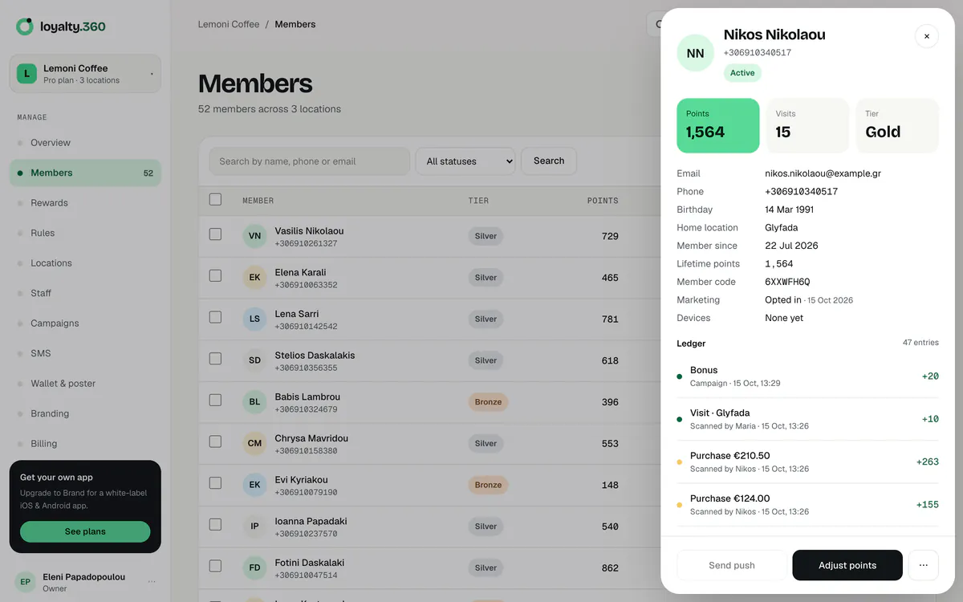Screen dimensions: 963x602
Task: Click the green L workspace avatar
Action: coord(26,74)
